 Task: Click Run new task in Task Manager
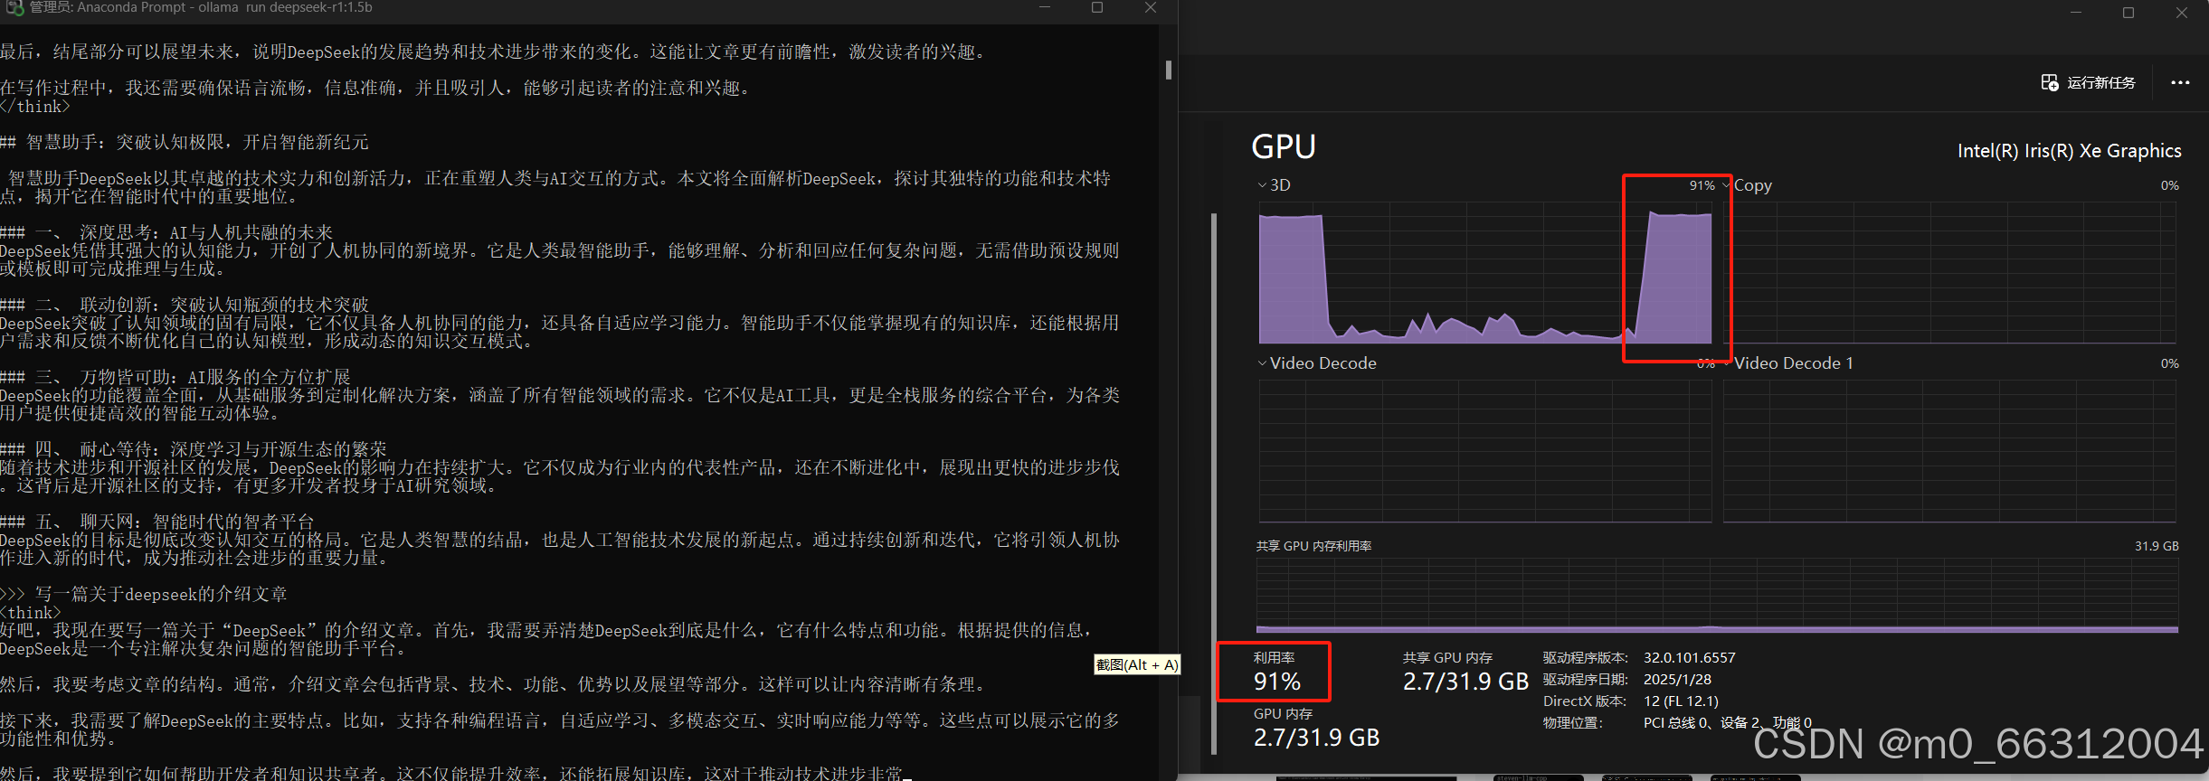[x=2088, y=82]
